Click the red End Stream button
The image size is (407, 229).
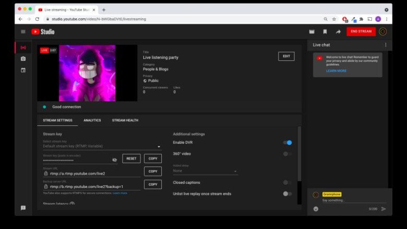[x=361, y=32]
